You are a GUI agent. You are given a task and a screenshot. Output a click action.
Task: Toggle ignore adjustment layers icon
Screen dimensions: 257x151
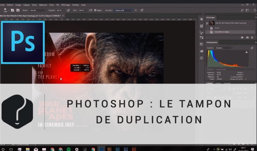[x=136, y=10]
